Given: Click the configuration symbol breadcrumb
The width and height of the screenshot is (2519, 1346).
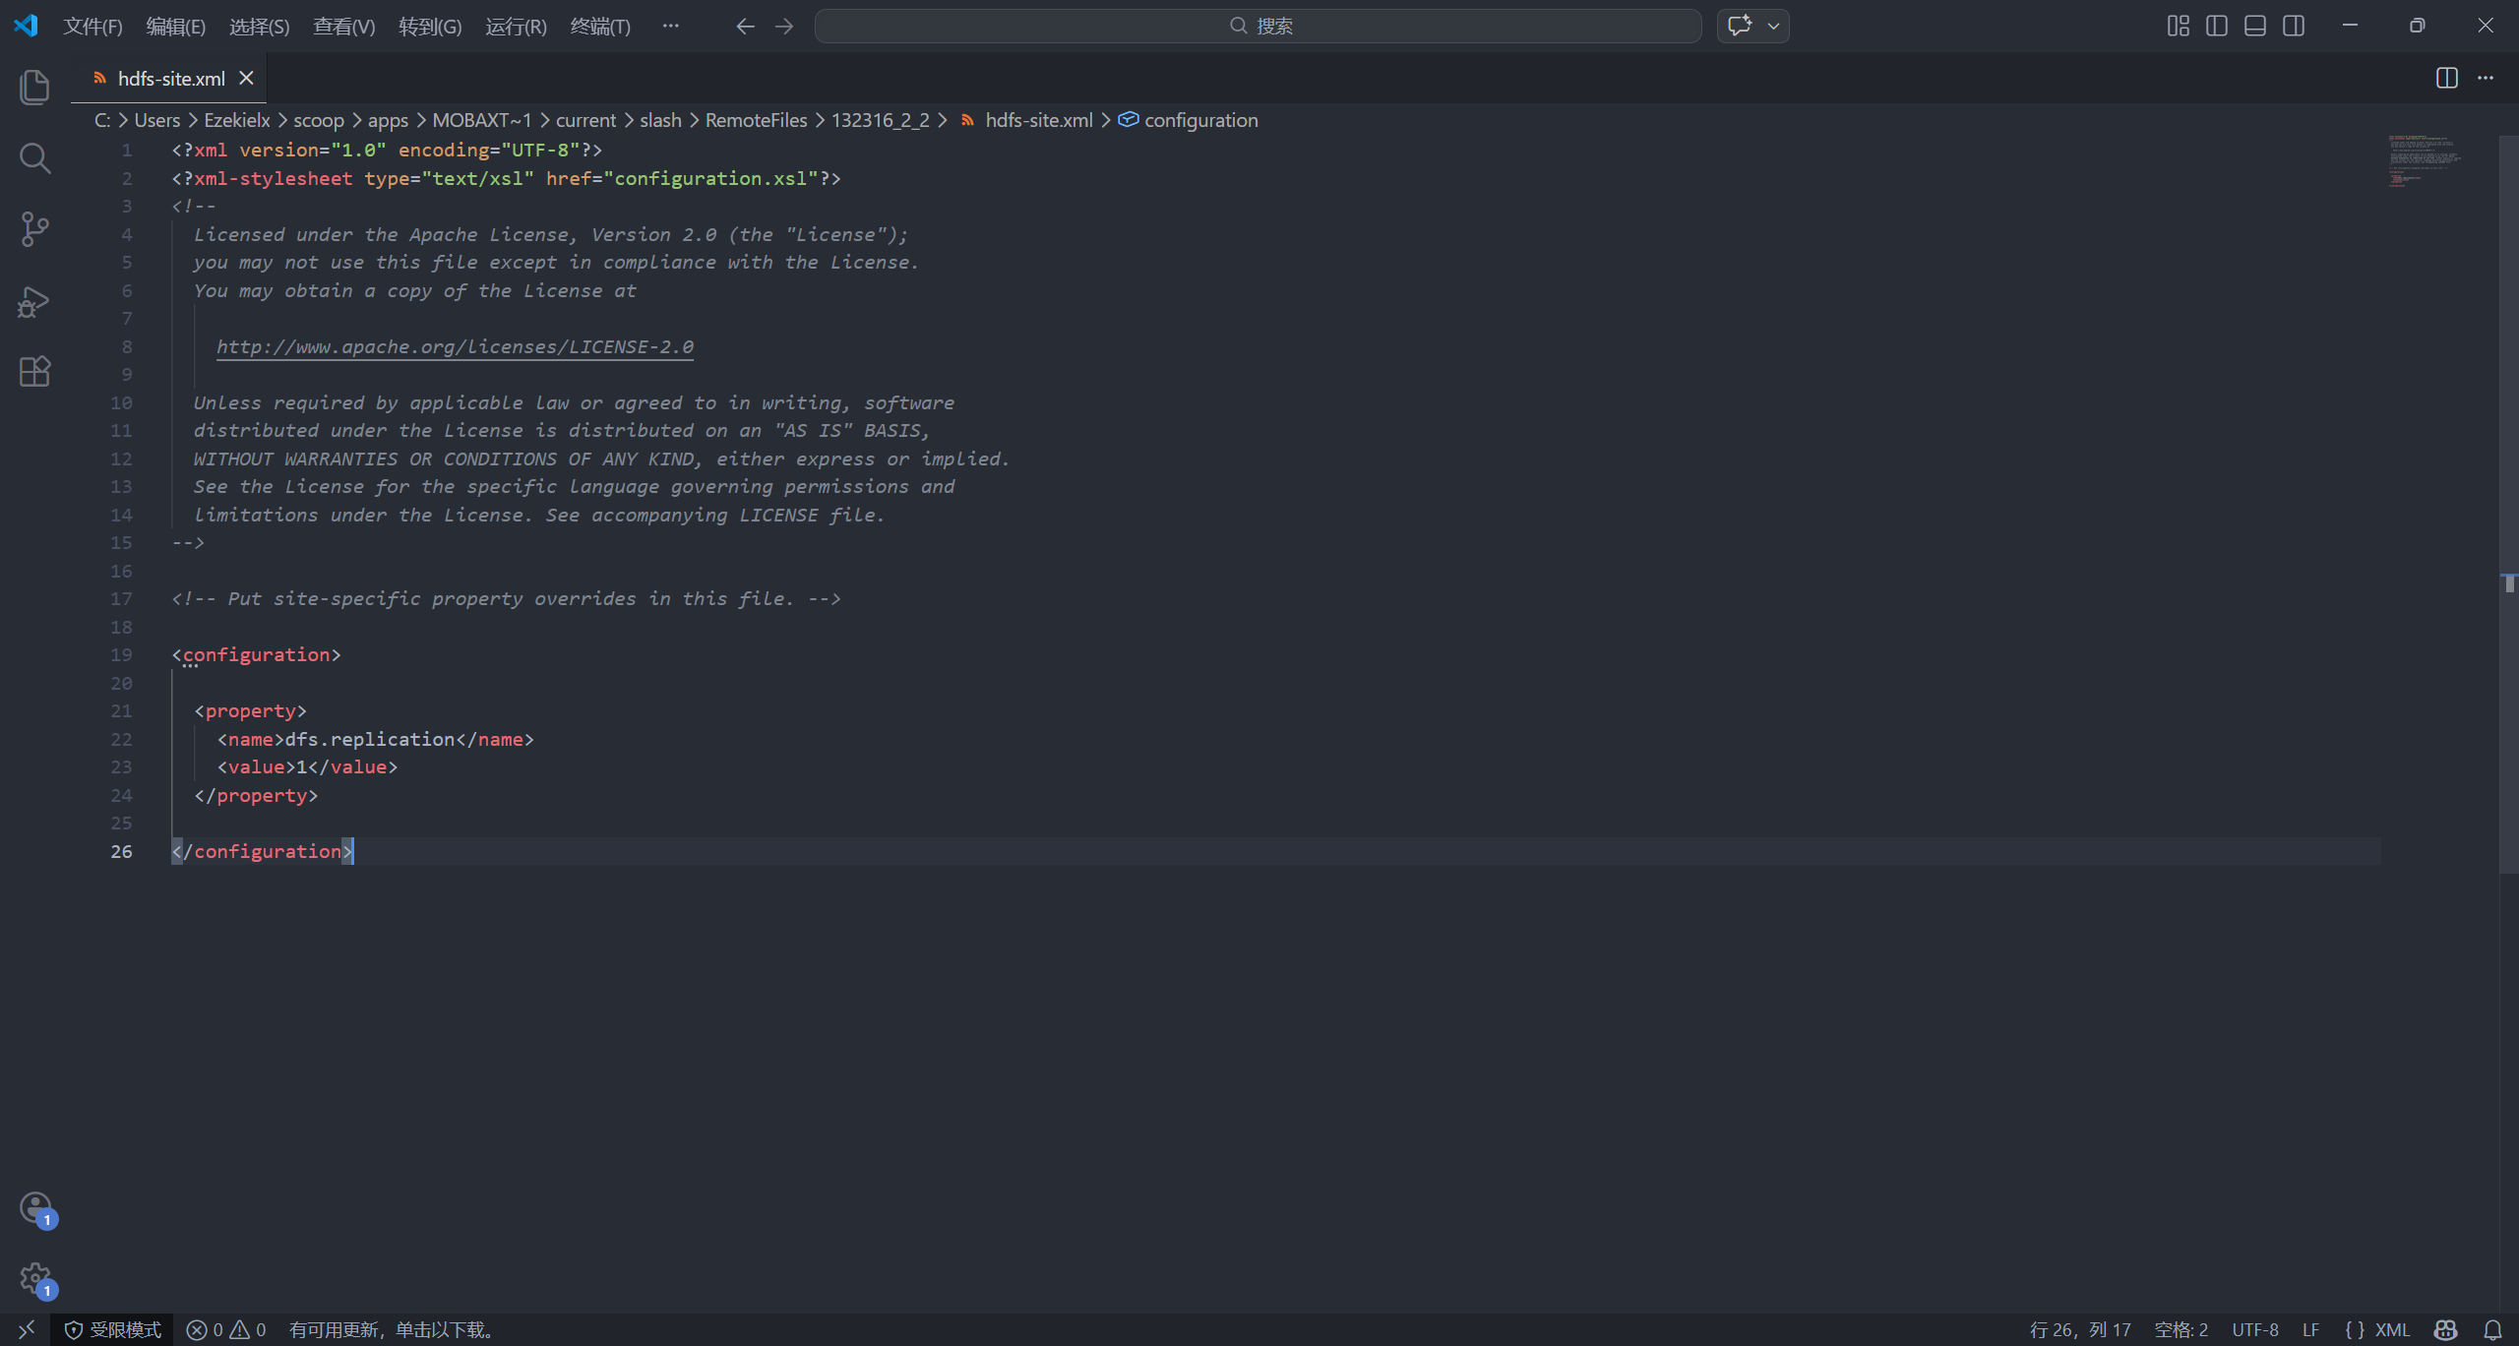Looking at the screenshot, I should click(x=1189, y=120).
